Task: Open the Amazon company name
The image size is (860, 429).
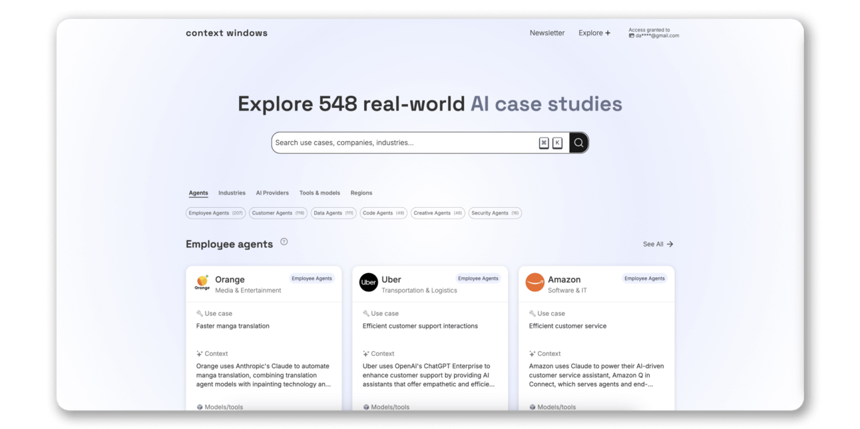Action: 564,280
